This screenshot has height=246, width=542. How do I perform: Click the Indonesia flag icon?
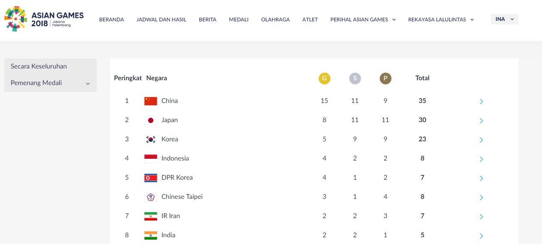point(150,159)
